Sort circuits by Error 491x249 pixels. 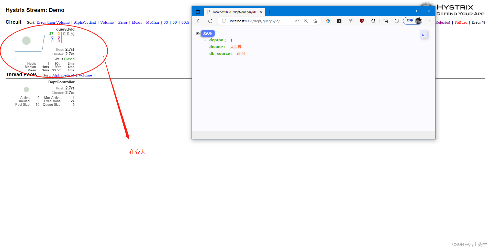[123, 22]
